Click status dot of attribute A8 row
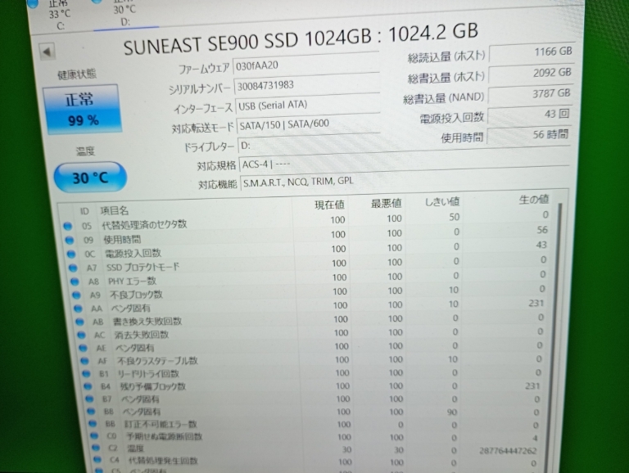The width and height of the screenshot is (629, 473). pyautogui.click(x=75, y=282)
